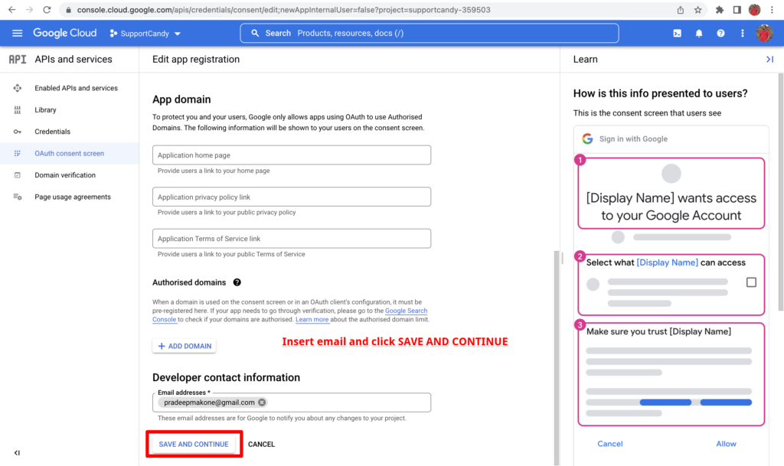Click the Domain verification checkbox icon
Image resolution: width=784 pixels, height=466 pixels.
click(18, 174)
